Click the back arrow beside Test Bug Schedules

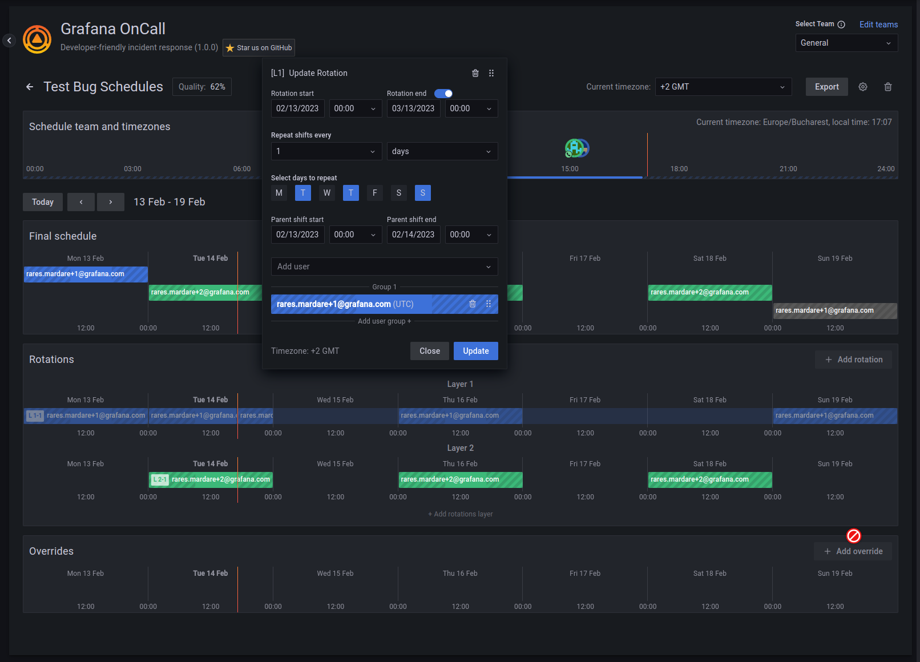point(29,87)
